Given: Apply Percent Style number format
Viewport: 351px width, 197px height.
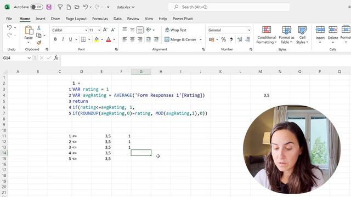Looking at the screenshot, I should [x=223, y=39].
